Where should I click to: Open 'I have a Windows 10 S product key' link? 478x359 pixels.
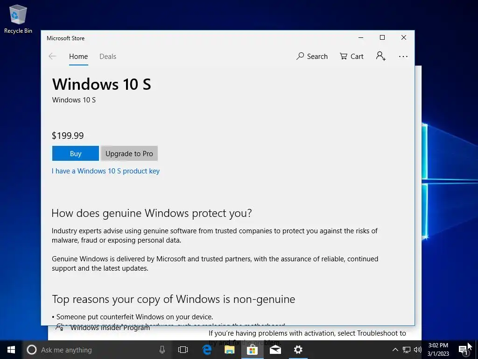point(105,171)
